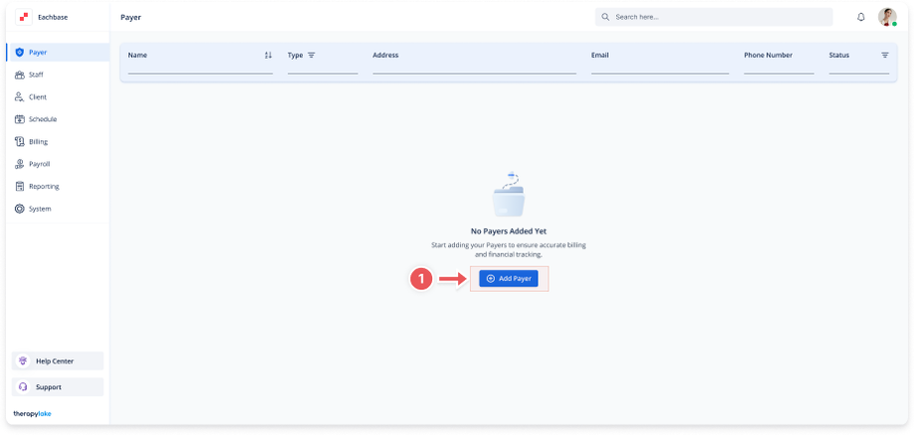The height and width of the screenshot is (435, 914).
Task: Click the Address column header
Action: pos(385,56)
